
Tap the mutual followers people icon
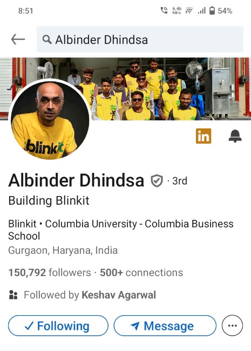(13, 295)
